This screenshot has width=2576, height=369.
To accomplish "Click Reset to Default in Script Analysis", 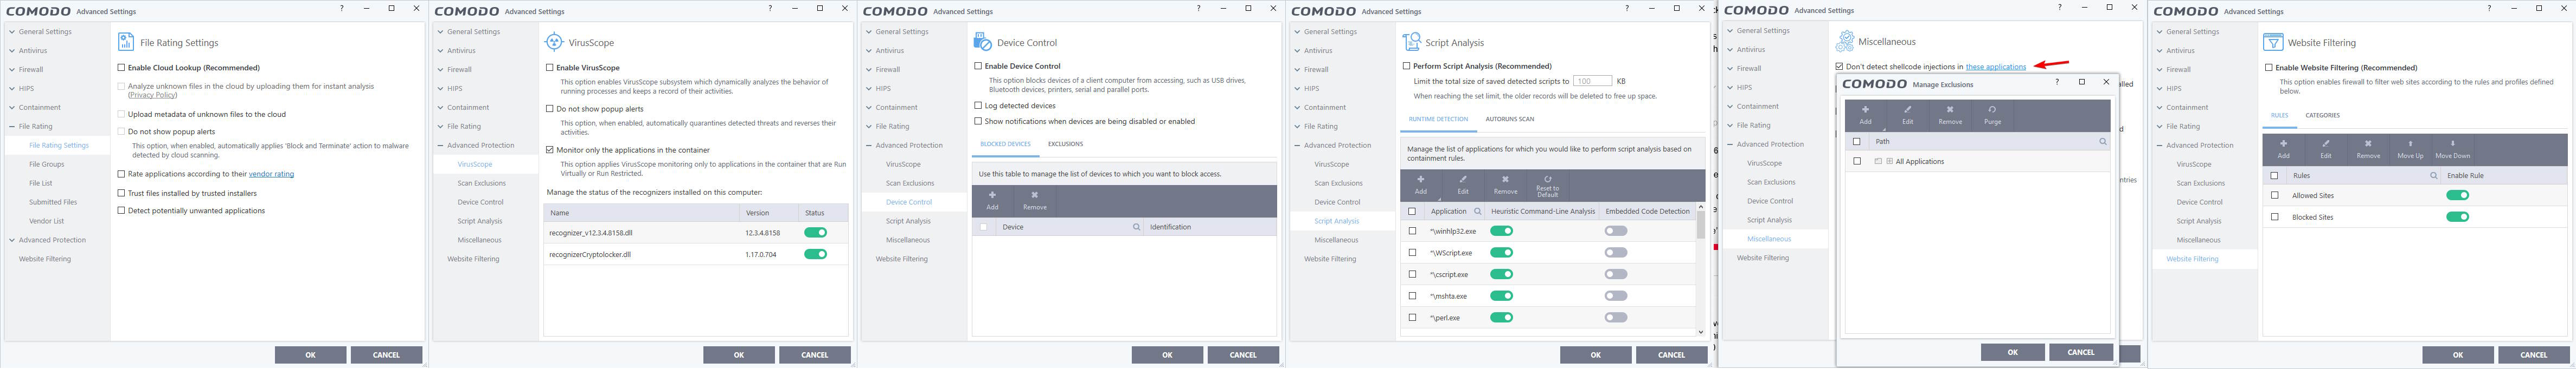I will (x=1547, y=184).
